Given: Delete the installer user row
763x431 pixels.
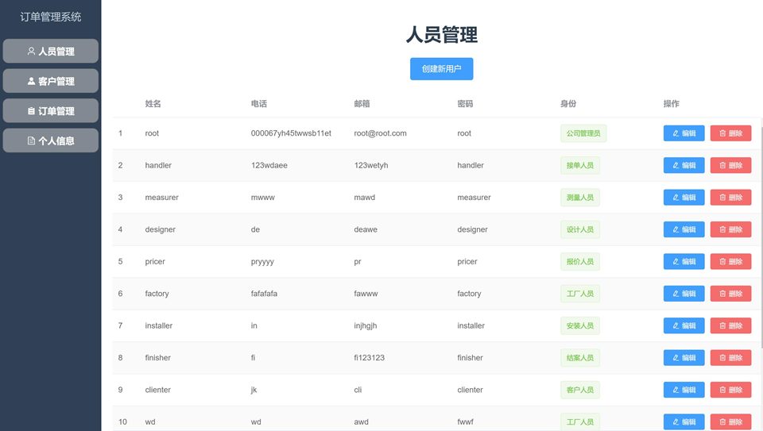Looking at the screenshot, I should [x=730, y=325].
